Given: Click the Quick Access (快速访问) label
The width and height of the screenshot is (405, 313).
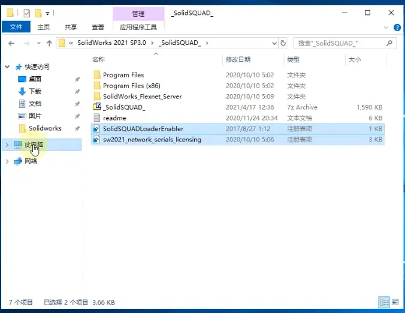Looking at the screenshot, I should click(x=37, y=67).
